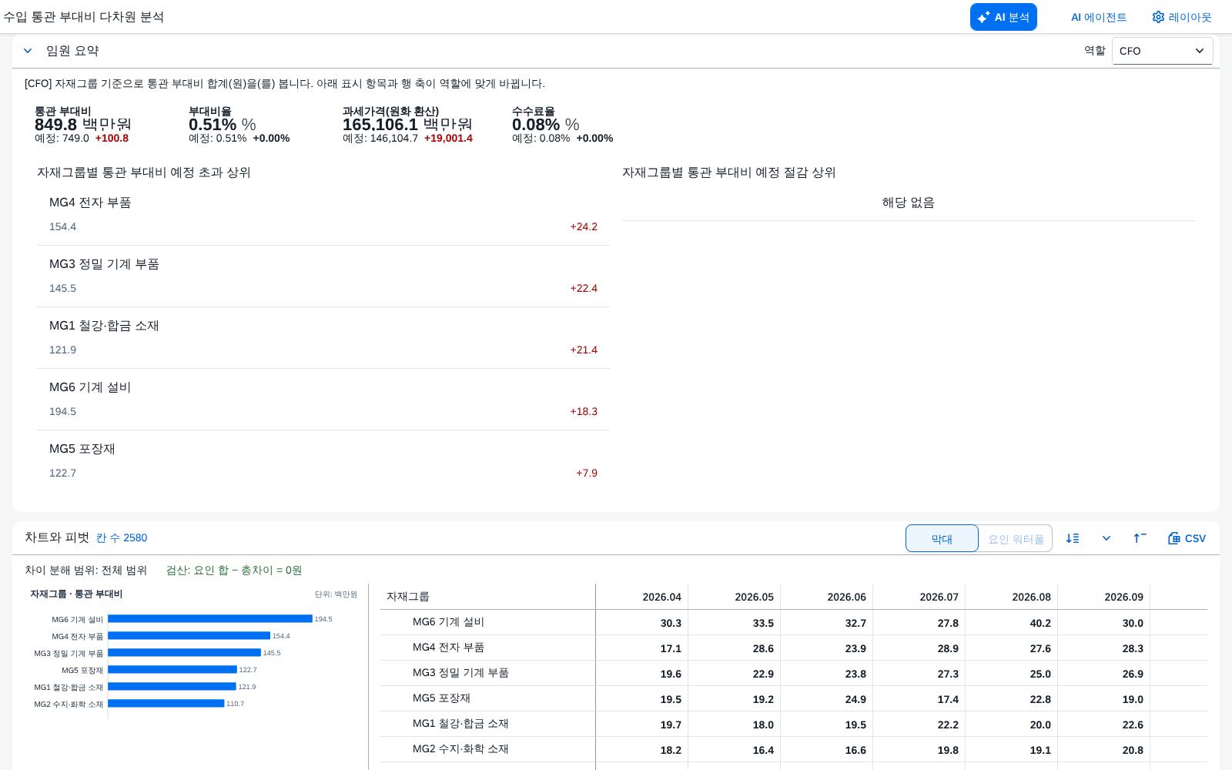Click the 자재그룹 table column header
1232x770 pixels.
coord(488,597)
